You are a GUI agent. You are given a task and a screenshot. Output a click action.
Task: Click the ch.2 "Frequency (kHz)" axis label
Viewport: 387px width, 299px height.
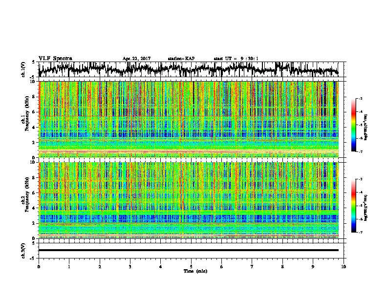point(27,194)
